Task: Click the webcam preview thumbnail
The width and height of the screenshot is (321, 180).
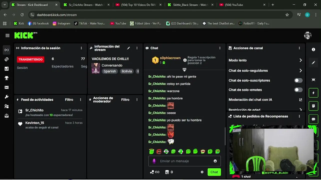Action: point(273,150)
